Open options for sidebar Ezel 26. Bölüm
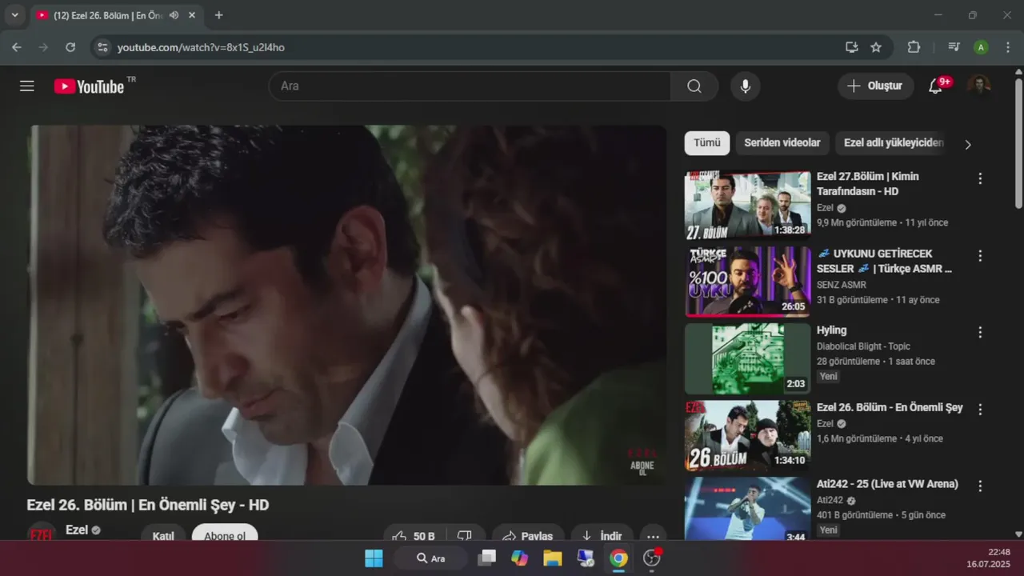The width and height of the screenshot is (1024, 576). coord(980,409)
